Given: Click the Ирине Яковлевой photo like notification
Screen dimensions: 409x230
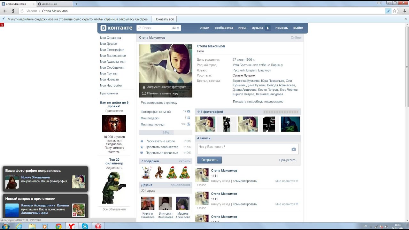Looking at the screenshot, I should tap(45, 179).
